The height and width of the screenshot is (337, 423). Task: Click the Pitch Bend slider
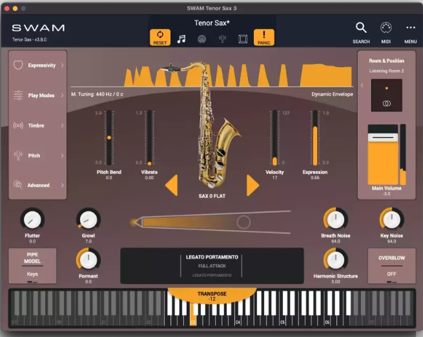point(109,138)
